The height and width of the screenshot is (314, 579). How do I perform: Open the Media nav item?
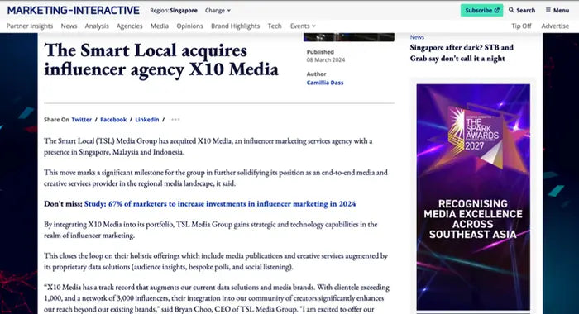tap(160, 26)
